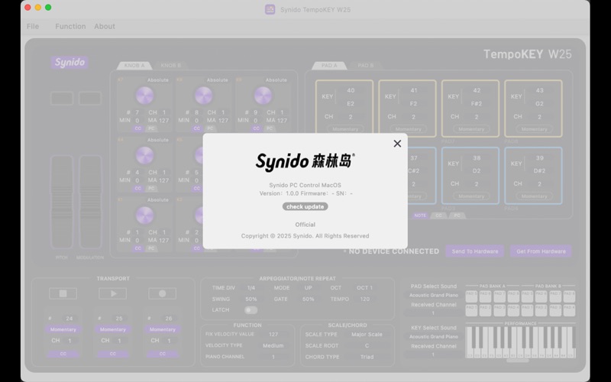Set knob K8 to PC mode

click(x=211, y=128)
